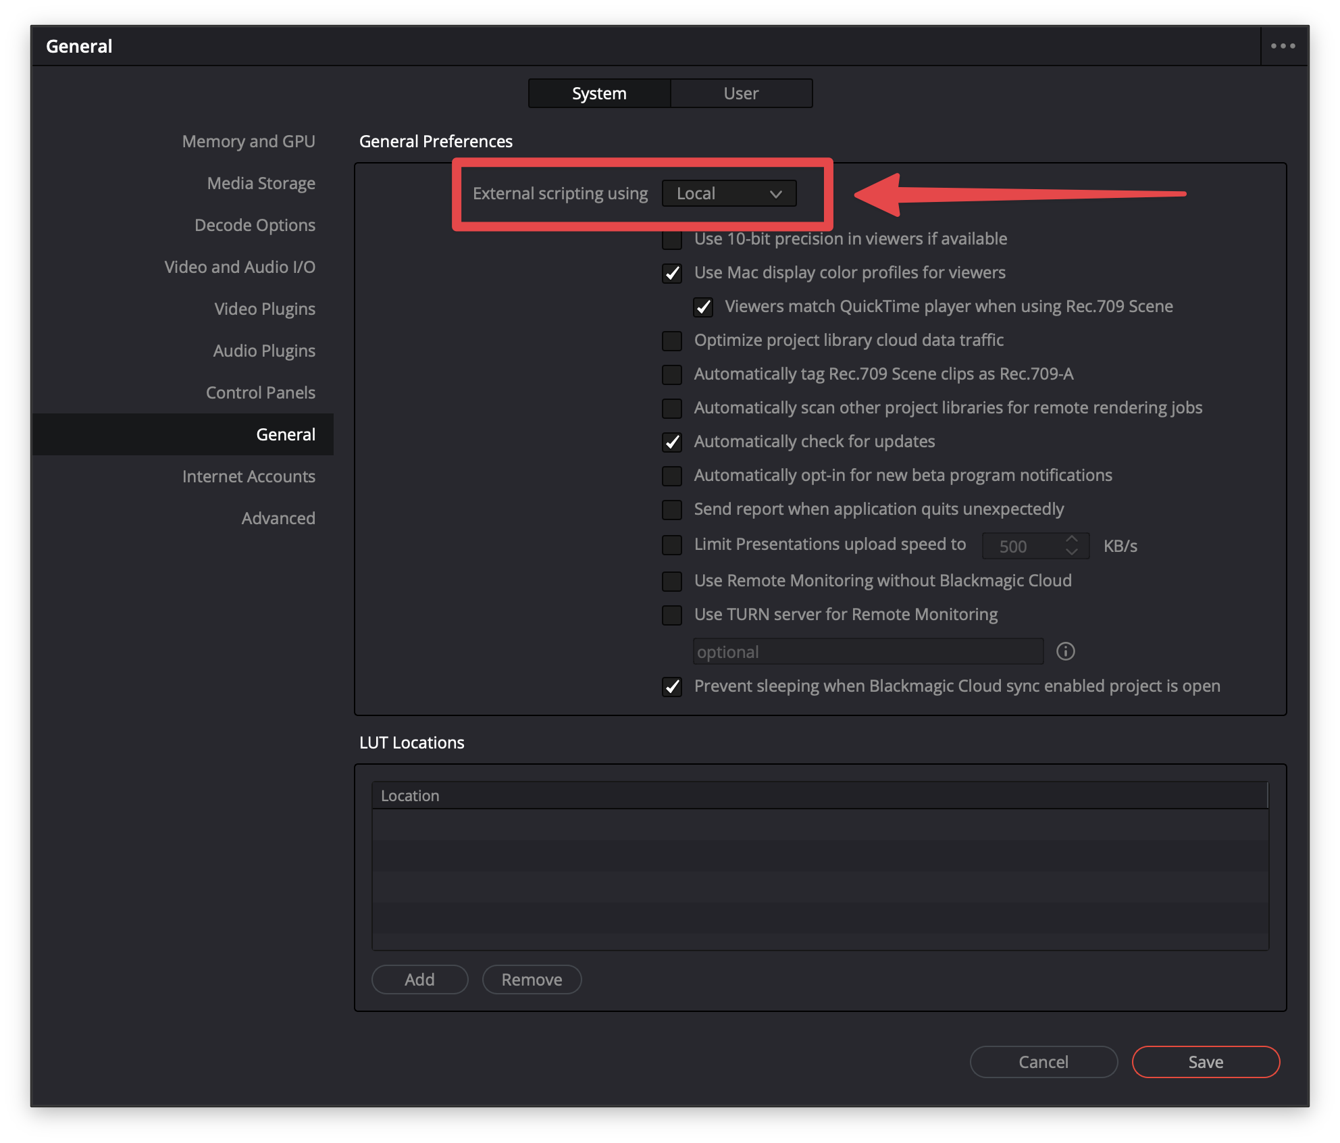This screenshot has width=1340, height=1143.
Task: Toggle Use Mac display color profiles
Action: click(x=672, y=273)
